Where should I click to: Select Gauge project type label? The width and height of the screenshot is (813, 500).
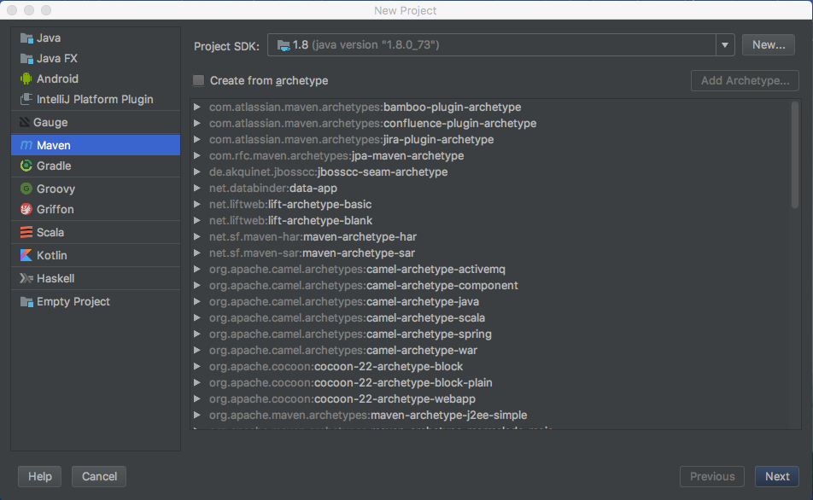[50, 122]
